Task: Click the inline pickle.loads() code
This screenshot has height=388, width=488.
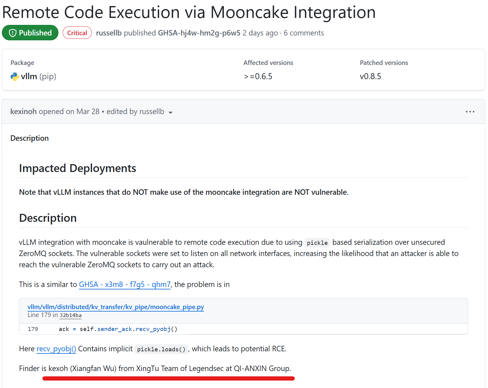Action: [161, 349]
